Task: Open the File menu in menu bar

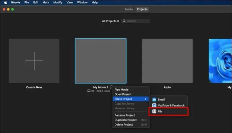Action: click(x=27, y=2)
